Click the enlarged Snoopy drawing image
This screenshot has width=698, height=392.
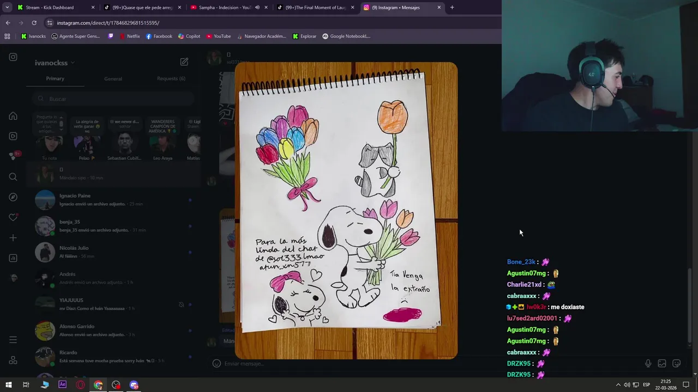coord(346,211)
